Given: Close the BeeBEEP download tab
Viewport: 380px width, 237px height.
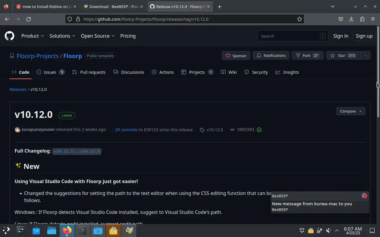Looking at the screenshot, I should [x=142, y=7].
